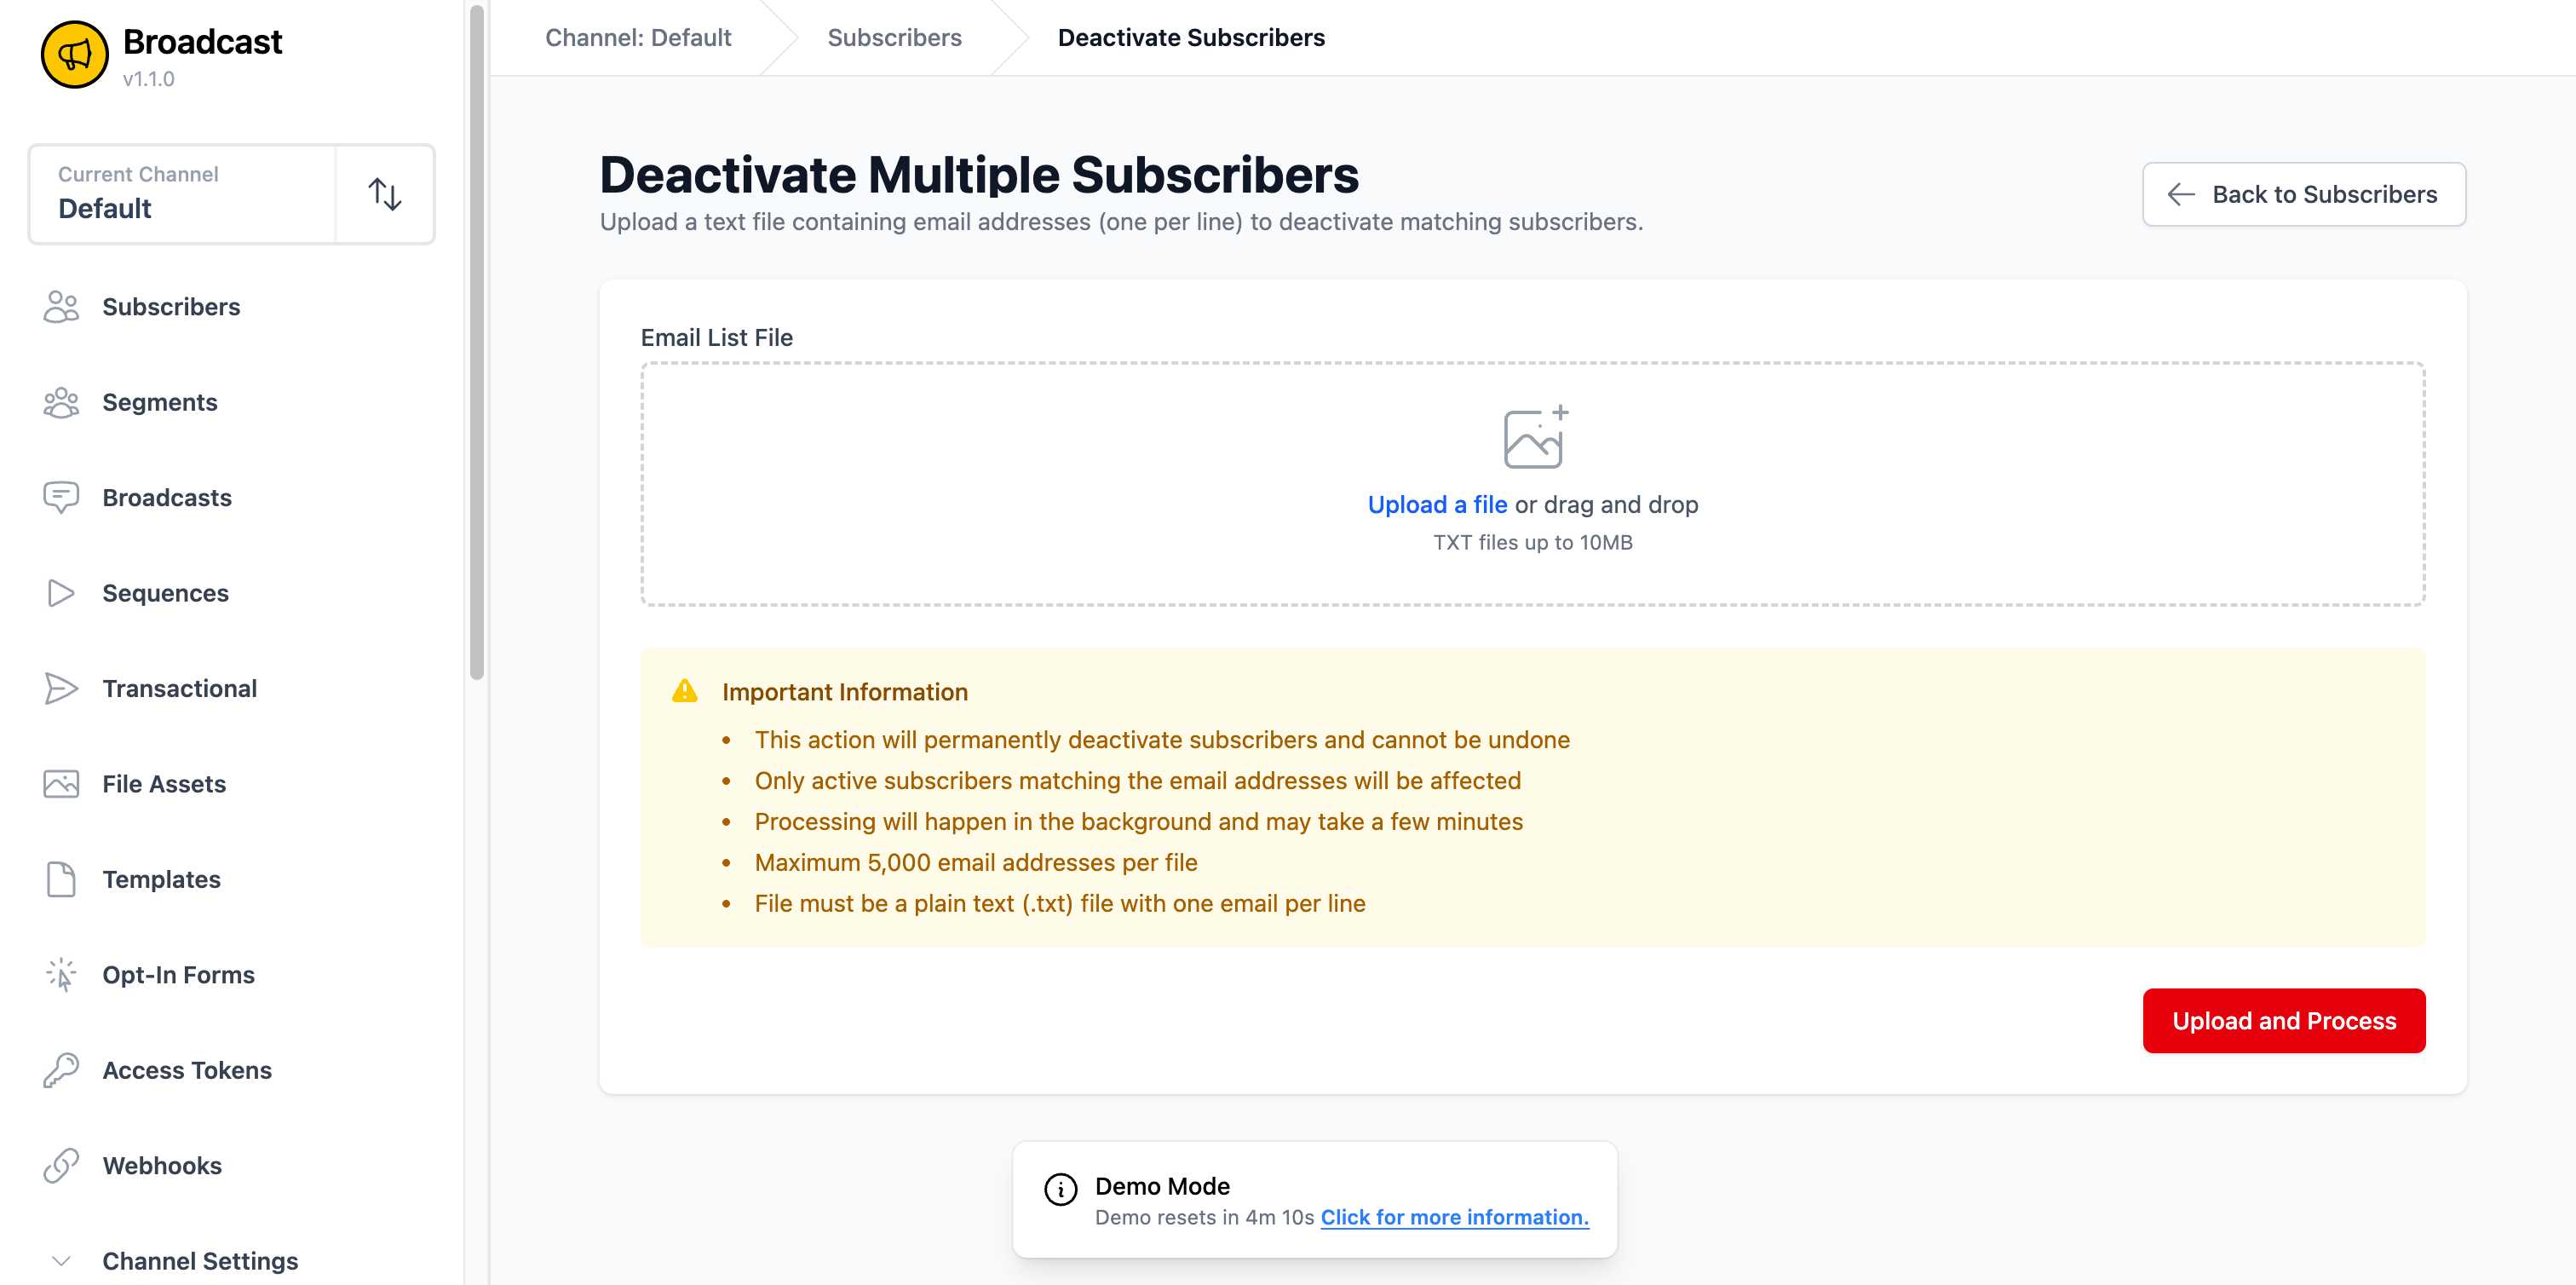Click the Transactional paper plane icon
The image size is (2576, 1285).
point(61,689)
